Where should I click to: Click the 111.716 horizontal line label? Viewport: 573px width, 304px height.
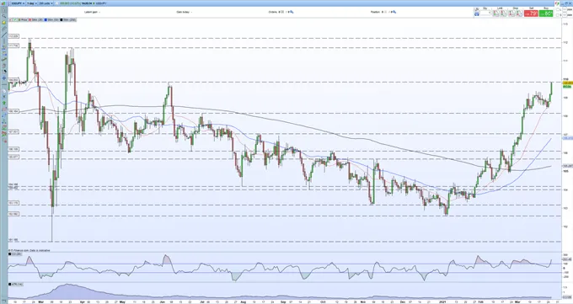[x=13, y=45]
